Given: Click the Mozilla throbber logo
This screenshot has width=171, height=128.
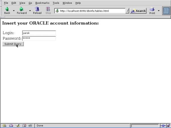Looking at the screenshot, I should click(166, 11).
